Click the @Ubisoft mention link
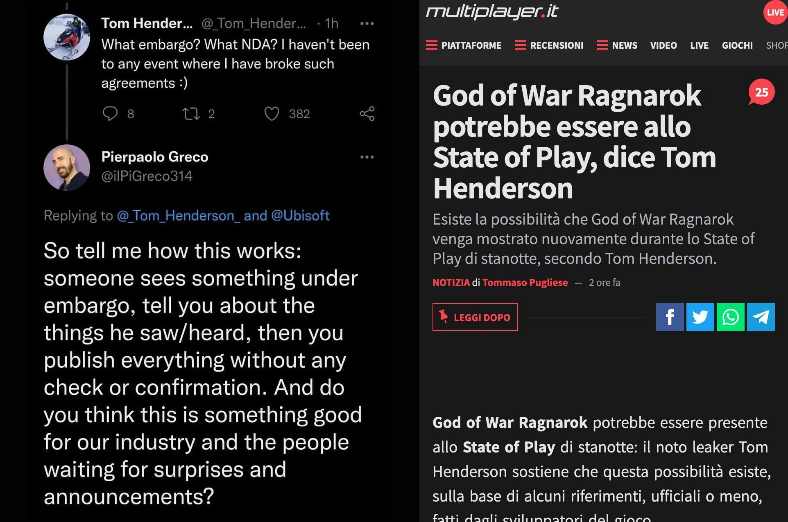Screen dimensions: 788x522 pos(300,215)
